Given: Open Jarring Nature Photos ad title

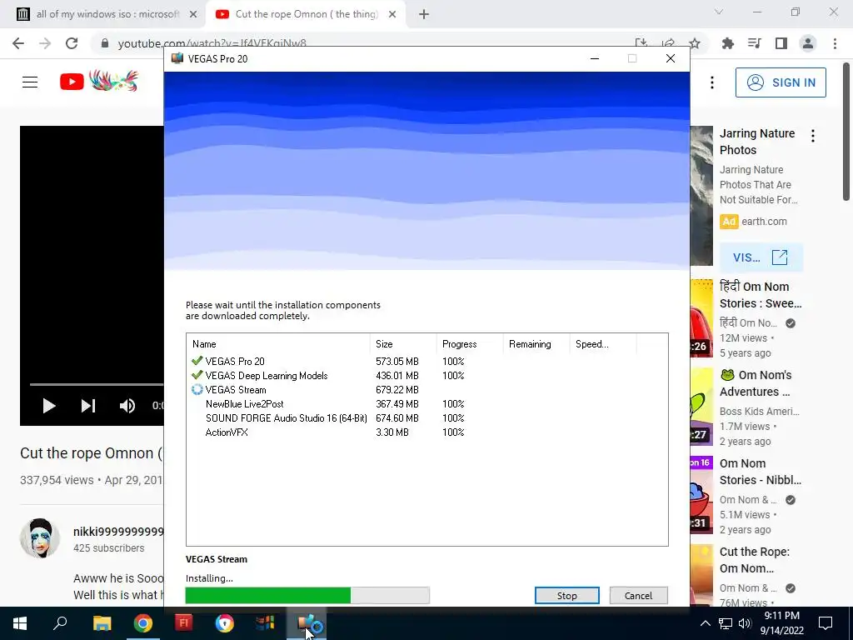Looking at the screenshot, I should pos(757,142).
